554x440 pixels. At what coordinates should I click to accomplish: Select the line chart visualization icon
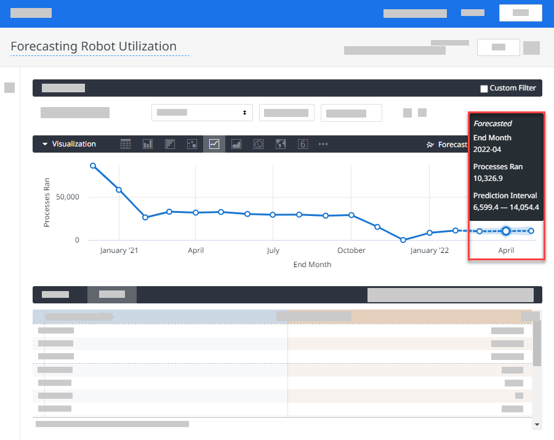pyautogui.click(x=214, y=144)
